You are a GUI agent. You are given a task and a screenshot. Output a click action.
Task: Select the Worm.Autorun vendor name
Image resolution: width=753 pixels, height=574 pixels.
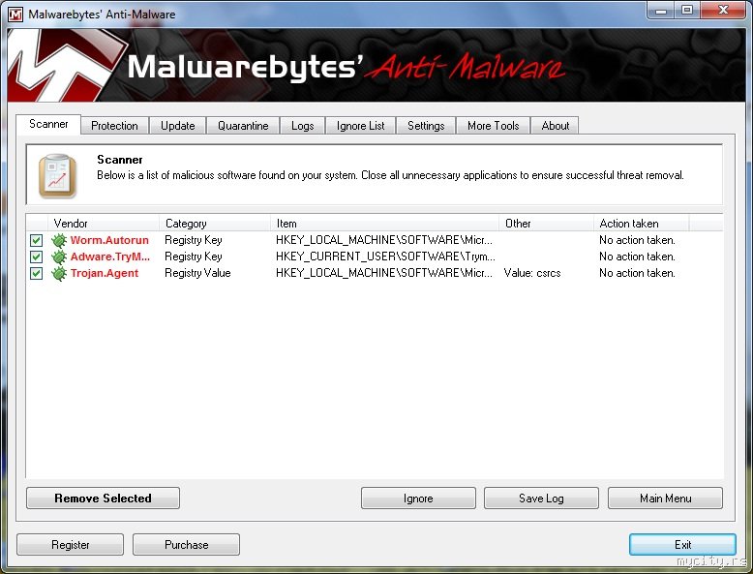coord(109,240)
